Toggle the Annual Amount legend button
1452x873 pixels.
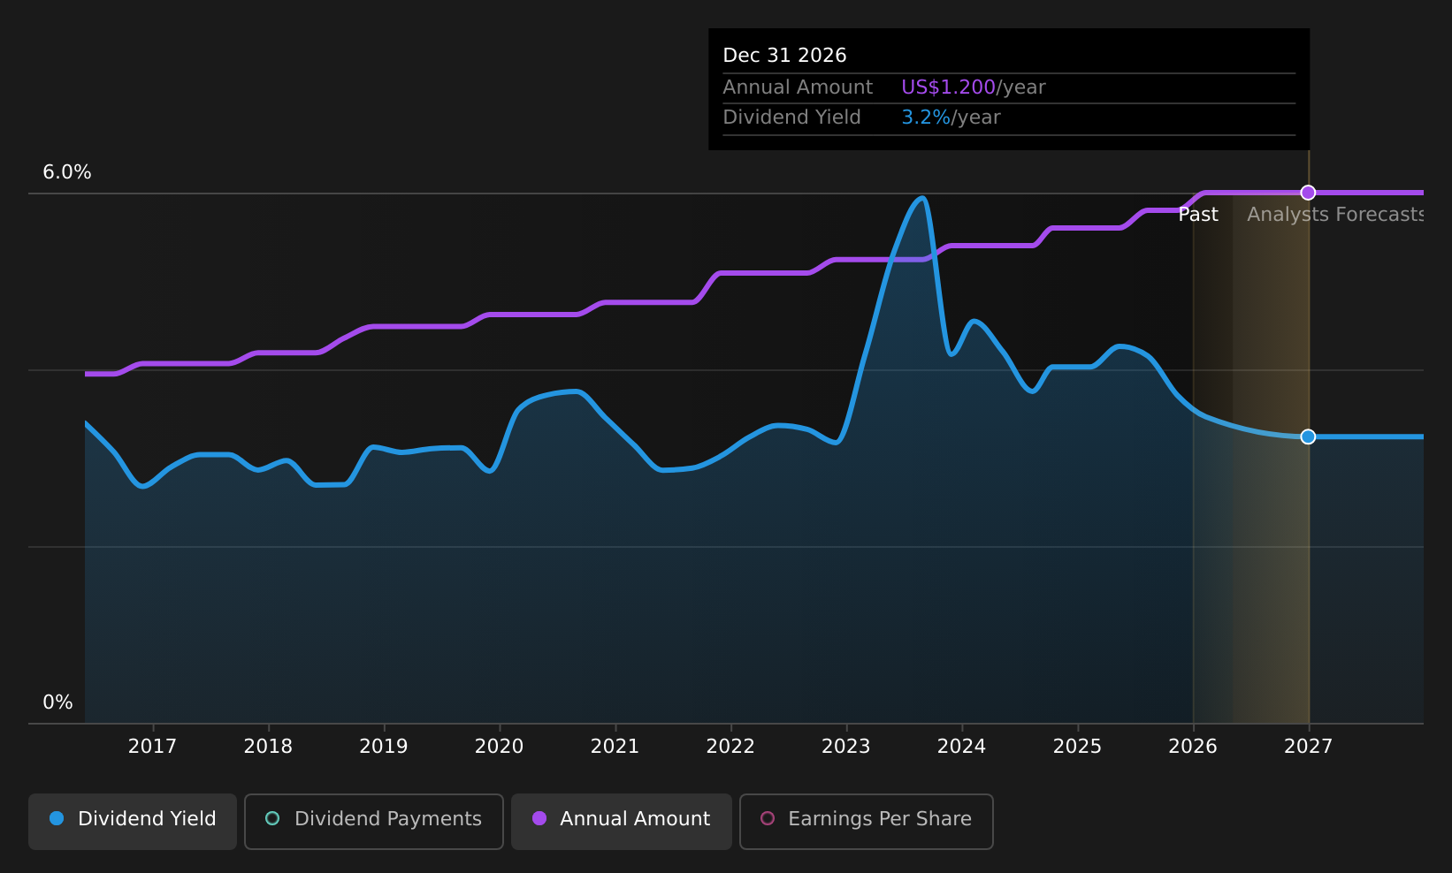(x=622, y=822)
